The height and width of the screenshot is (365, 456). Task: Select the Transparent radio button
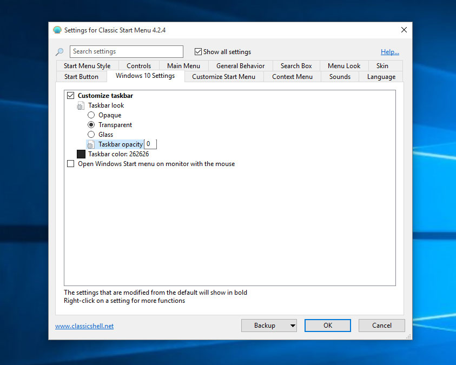point(91,125)
